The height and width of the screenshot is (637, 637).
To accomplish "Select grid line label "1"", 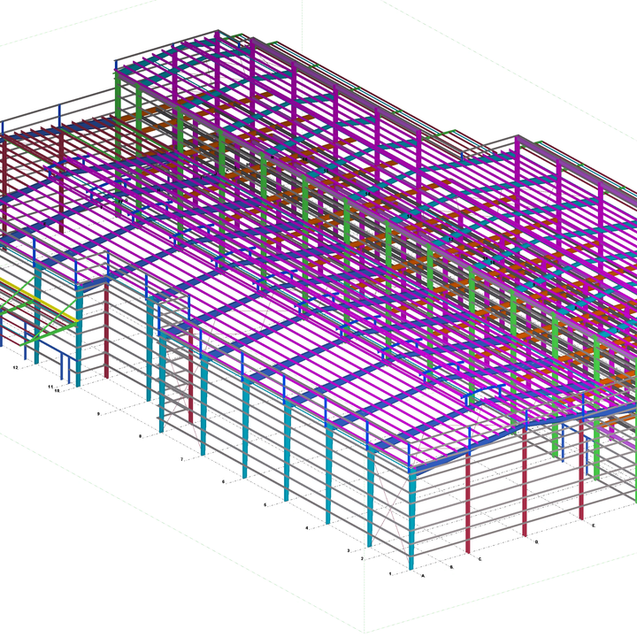I will 390,574.
